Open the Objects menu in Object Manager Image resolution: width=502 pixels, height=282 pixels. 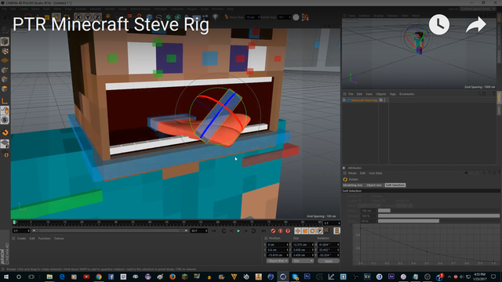(381, 94)
